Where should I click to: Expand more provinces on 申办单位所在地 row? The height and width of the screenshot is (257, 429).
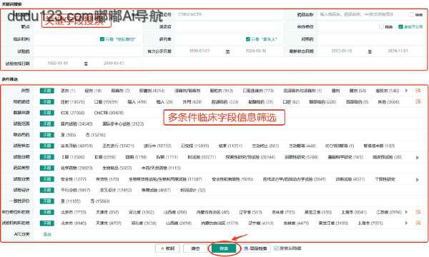click(x=406, y=212)
